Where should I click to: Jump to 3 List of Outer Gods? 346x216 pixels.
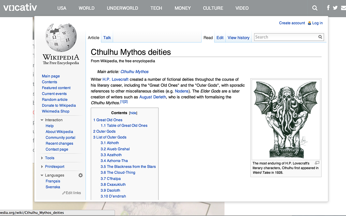click(x=110, y=137)
